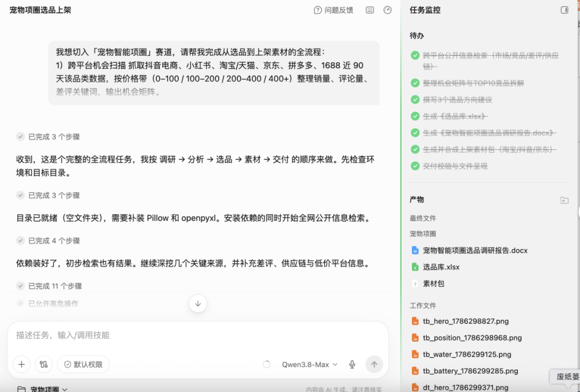580x392 pixels.
Task: Click the 工作文件 section label
Action: (423, 306)
